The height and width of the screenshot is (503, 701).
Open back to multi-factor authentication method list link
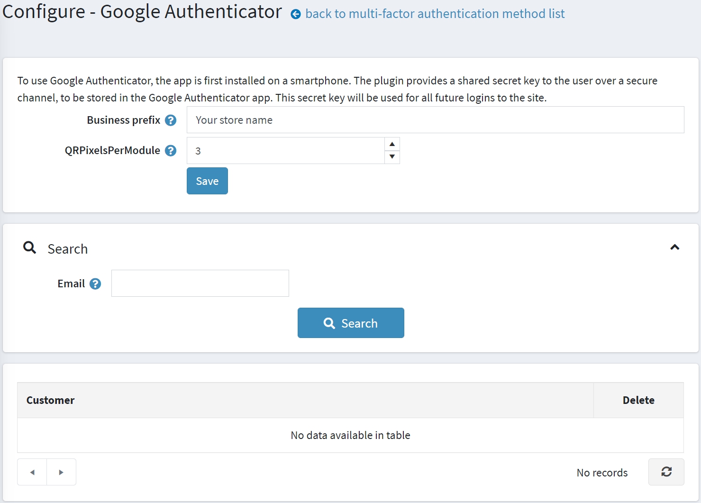tap(435, 14)
